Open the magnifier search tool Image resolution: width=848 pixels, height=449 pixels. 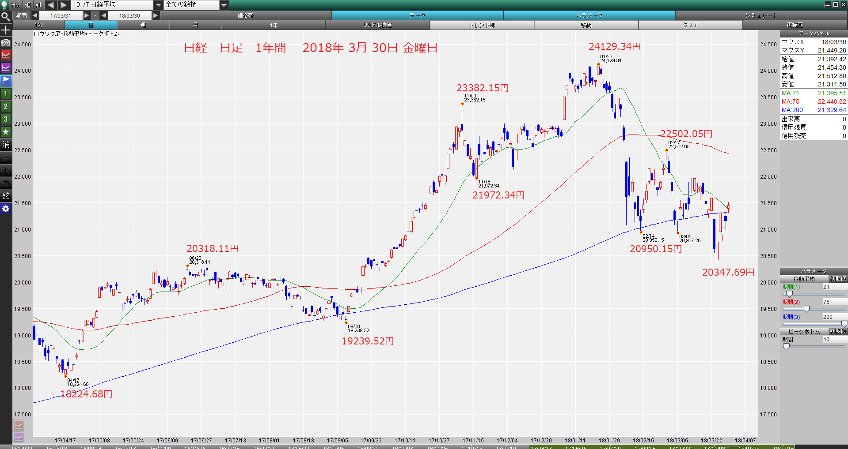(x=5, y=17)
